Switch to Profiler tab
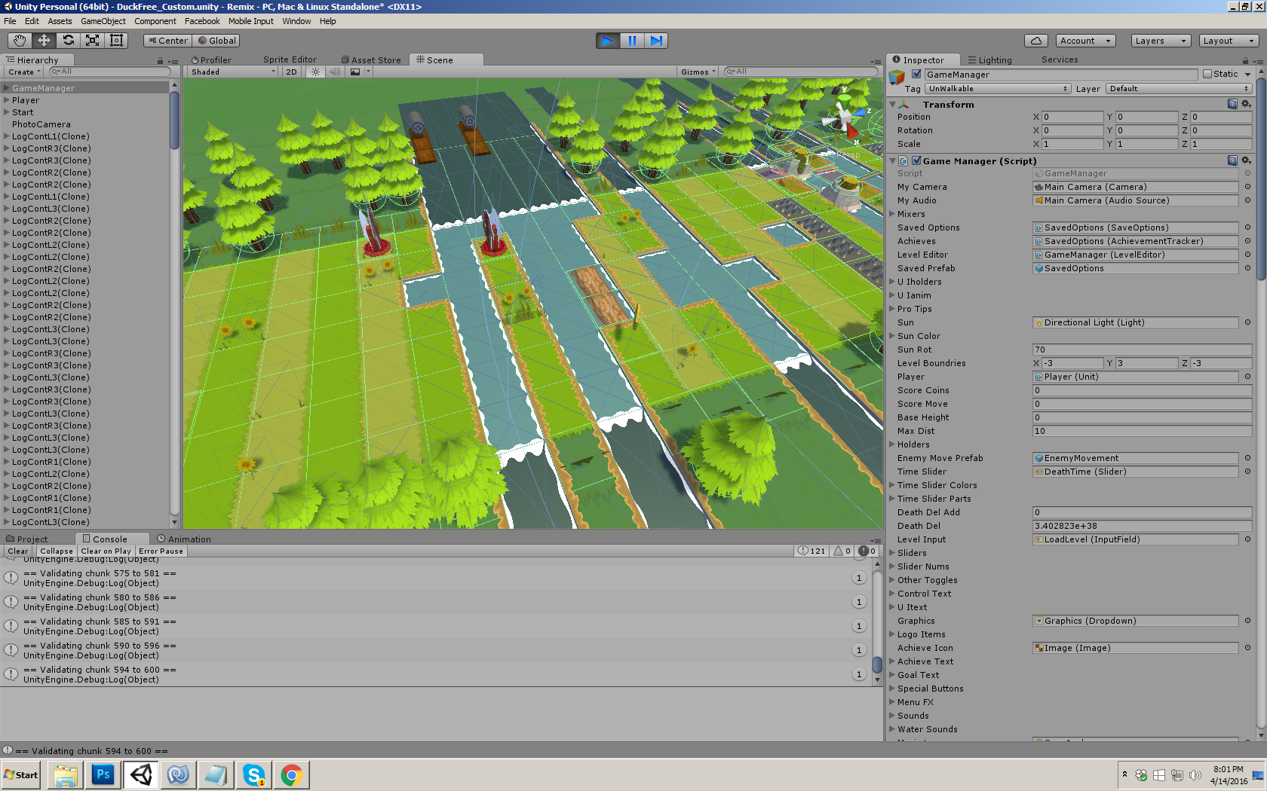Screen dimensions: 1267x791 click(211, 60)
